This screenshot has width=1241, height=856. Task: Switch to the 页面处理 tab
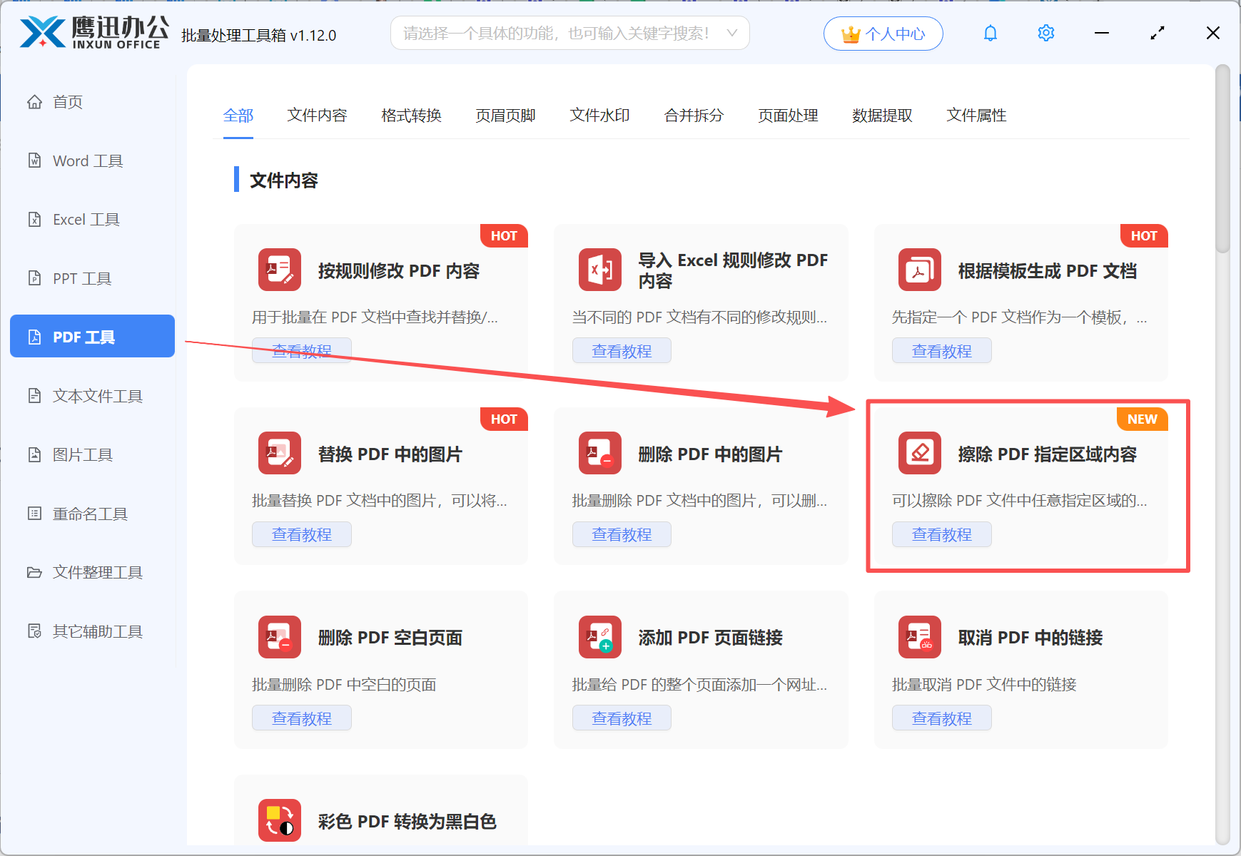(x=788, y=116)
